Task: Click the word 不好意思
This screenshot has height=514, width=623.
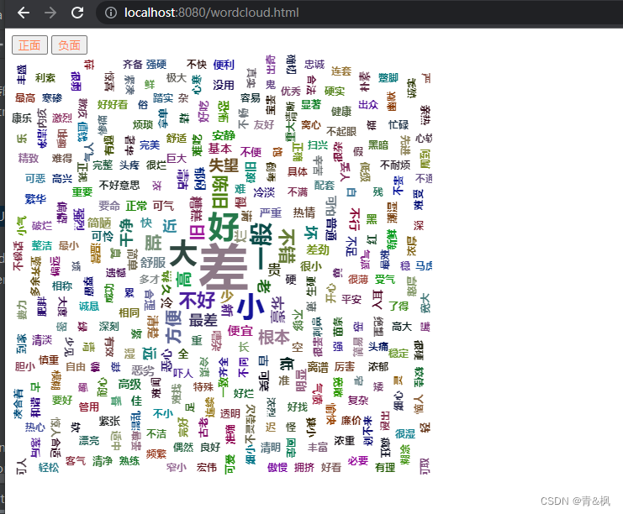Action: [119, 185]
